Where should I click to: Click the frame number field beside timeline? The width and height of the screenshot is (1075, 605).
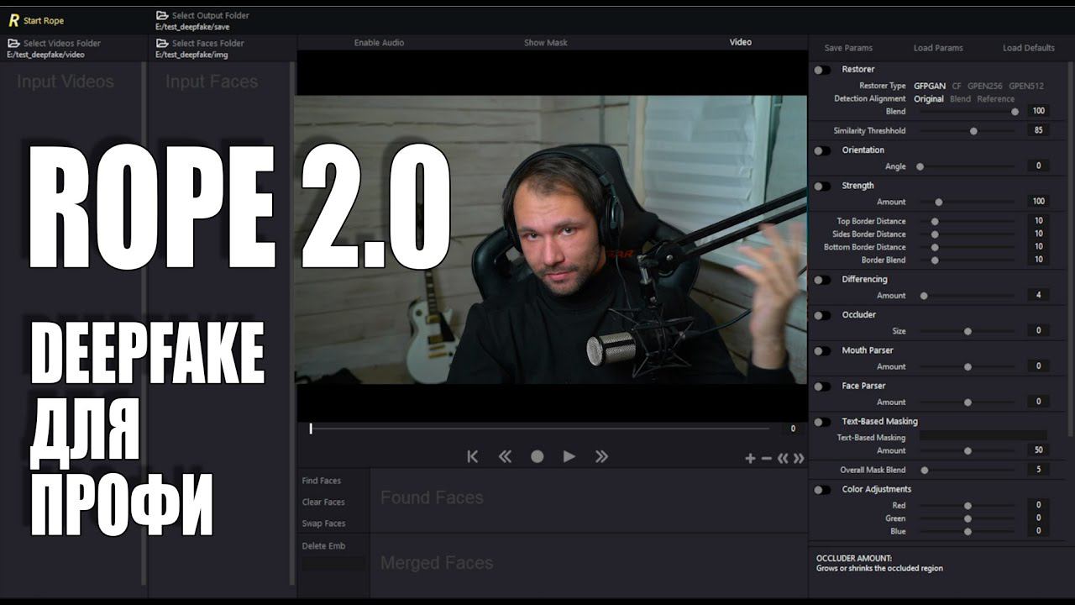tap(792, 429)
